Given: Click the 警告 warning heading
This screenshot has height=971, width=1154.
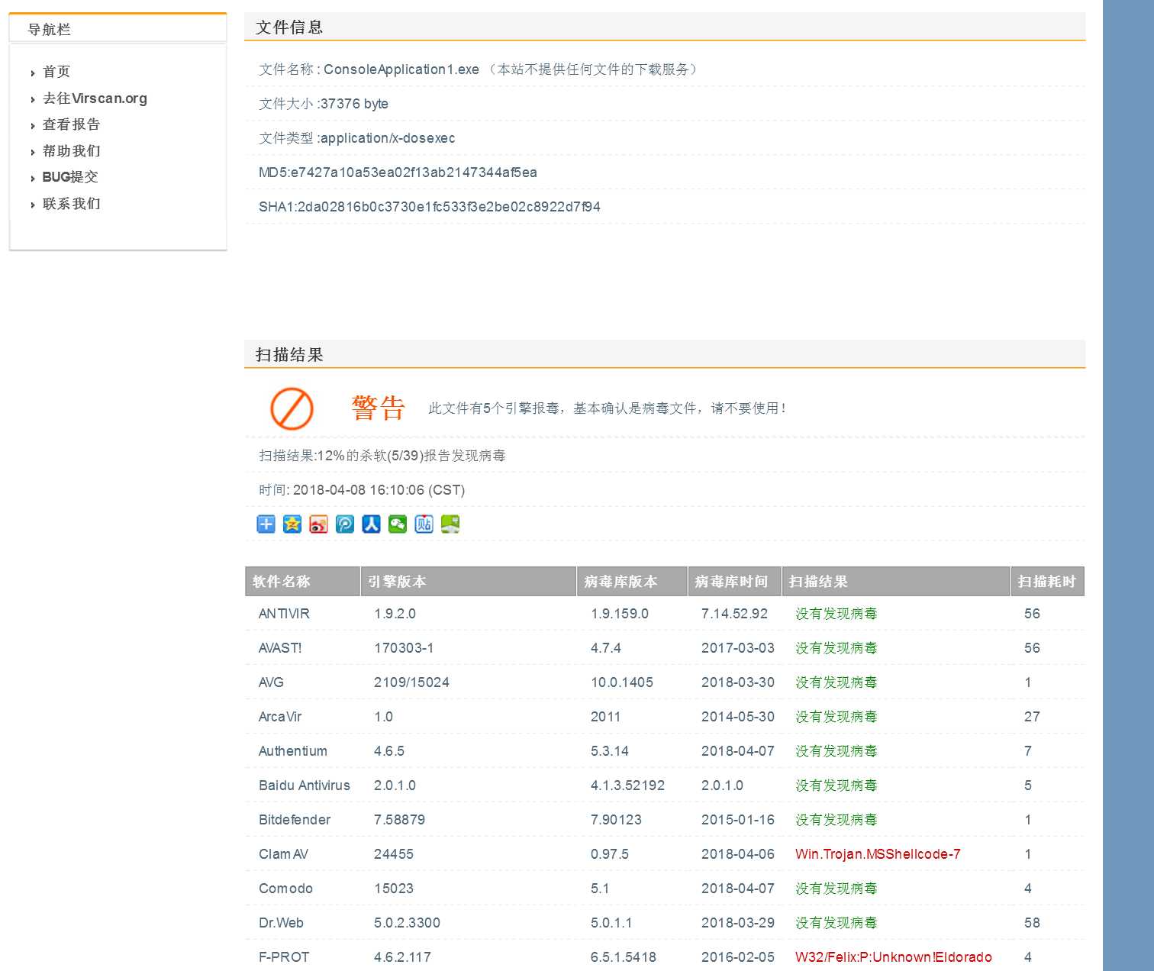Looking at the screenshot, I should tap(378, 408).
